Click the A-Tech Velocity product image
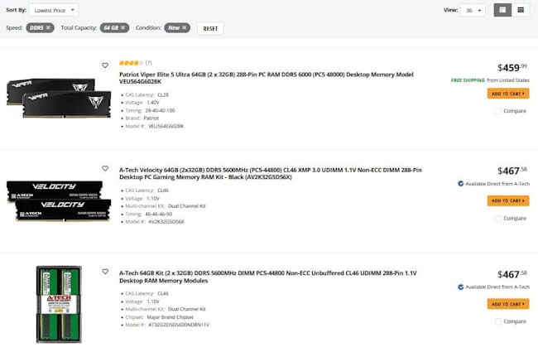This screenshot has height=347, width=538. [x=59, y=200]
